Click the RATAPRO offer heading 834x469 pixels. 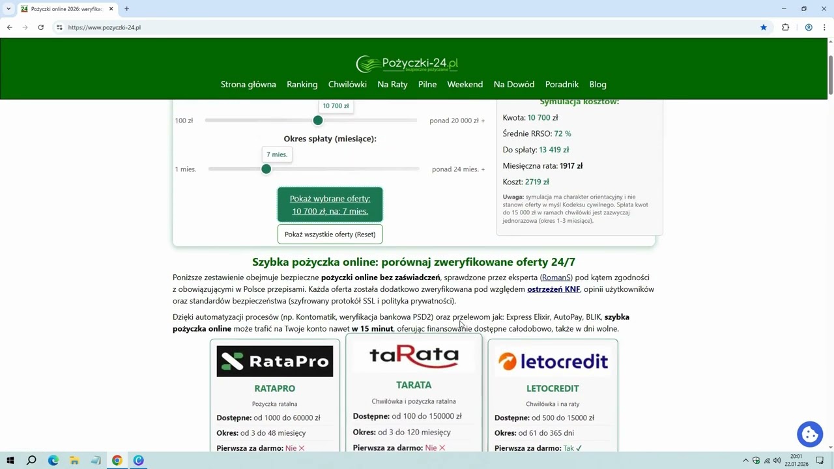pyautogui.click(x=274, y=388)
